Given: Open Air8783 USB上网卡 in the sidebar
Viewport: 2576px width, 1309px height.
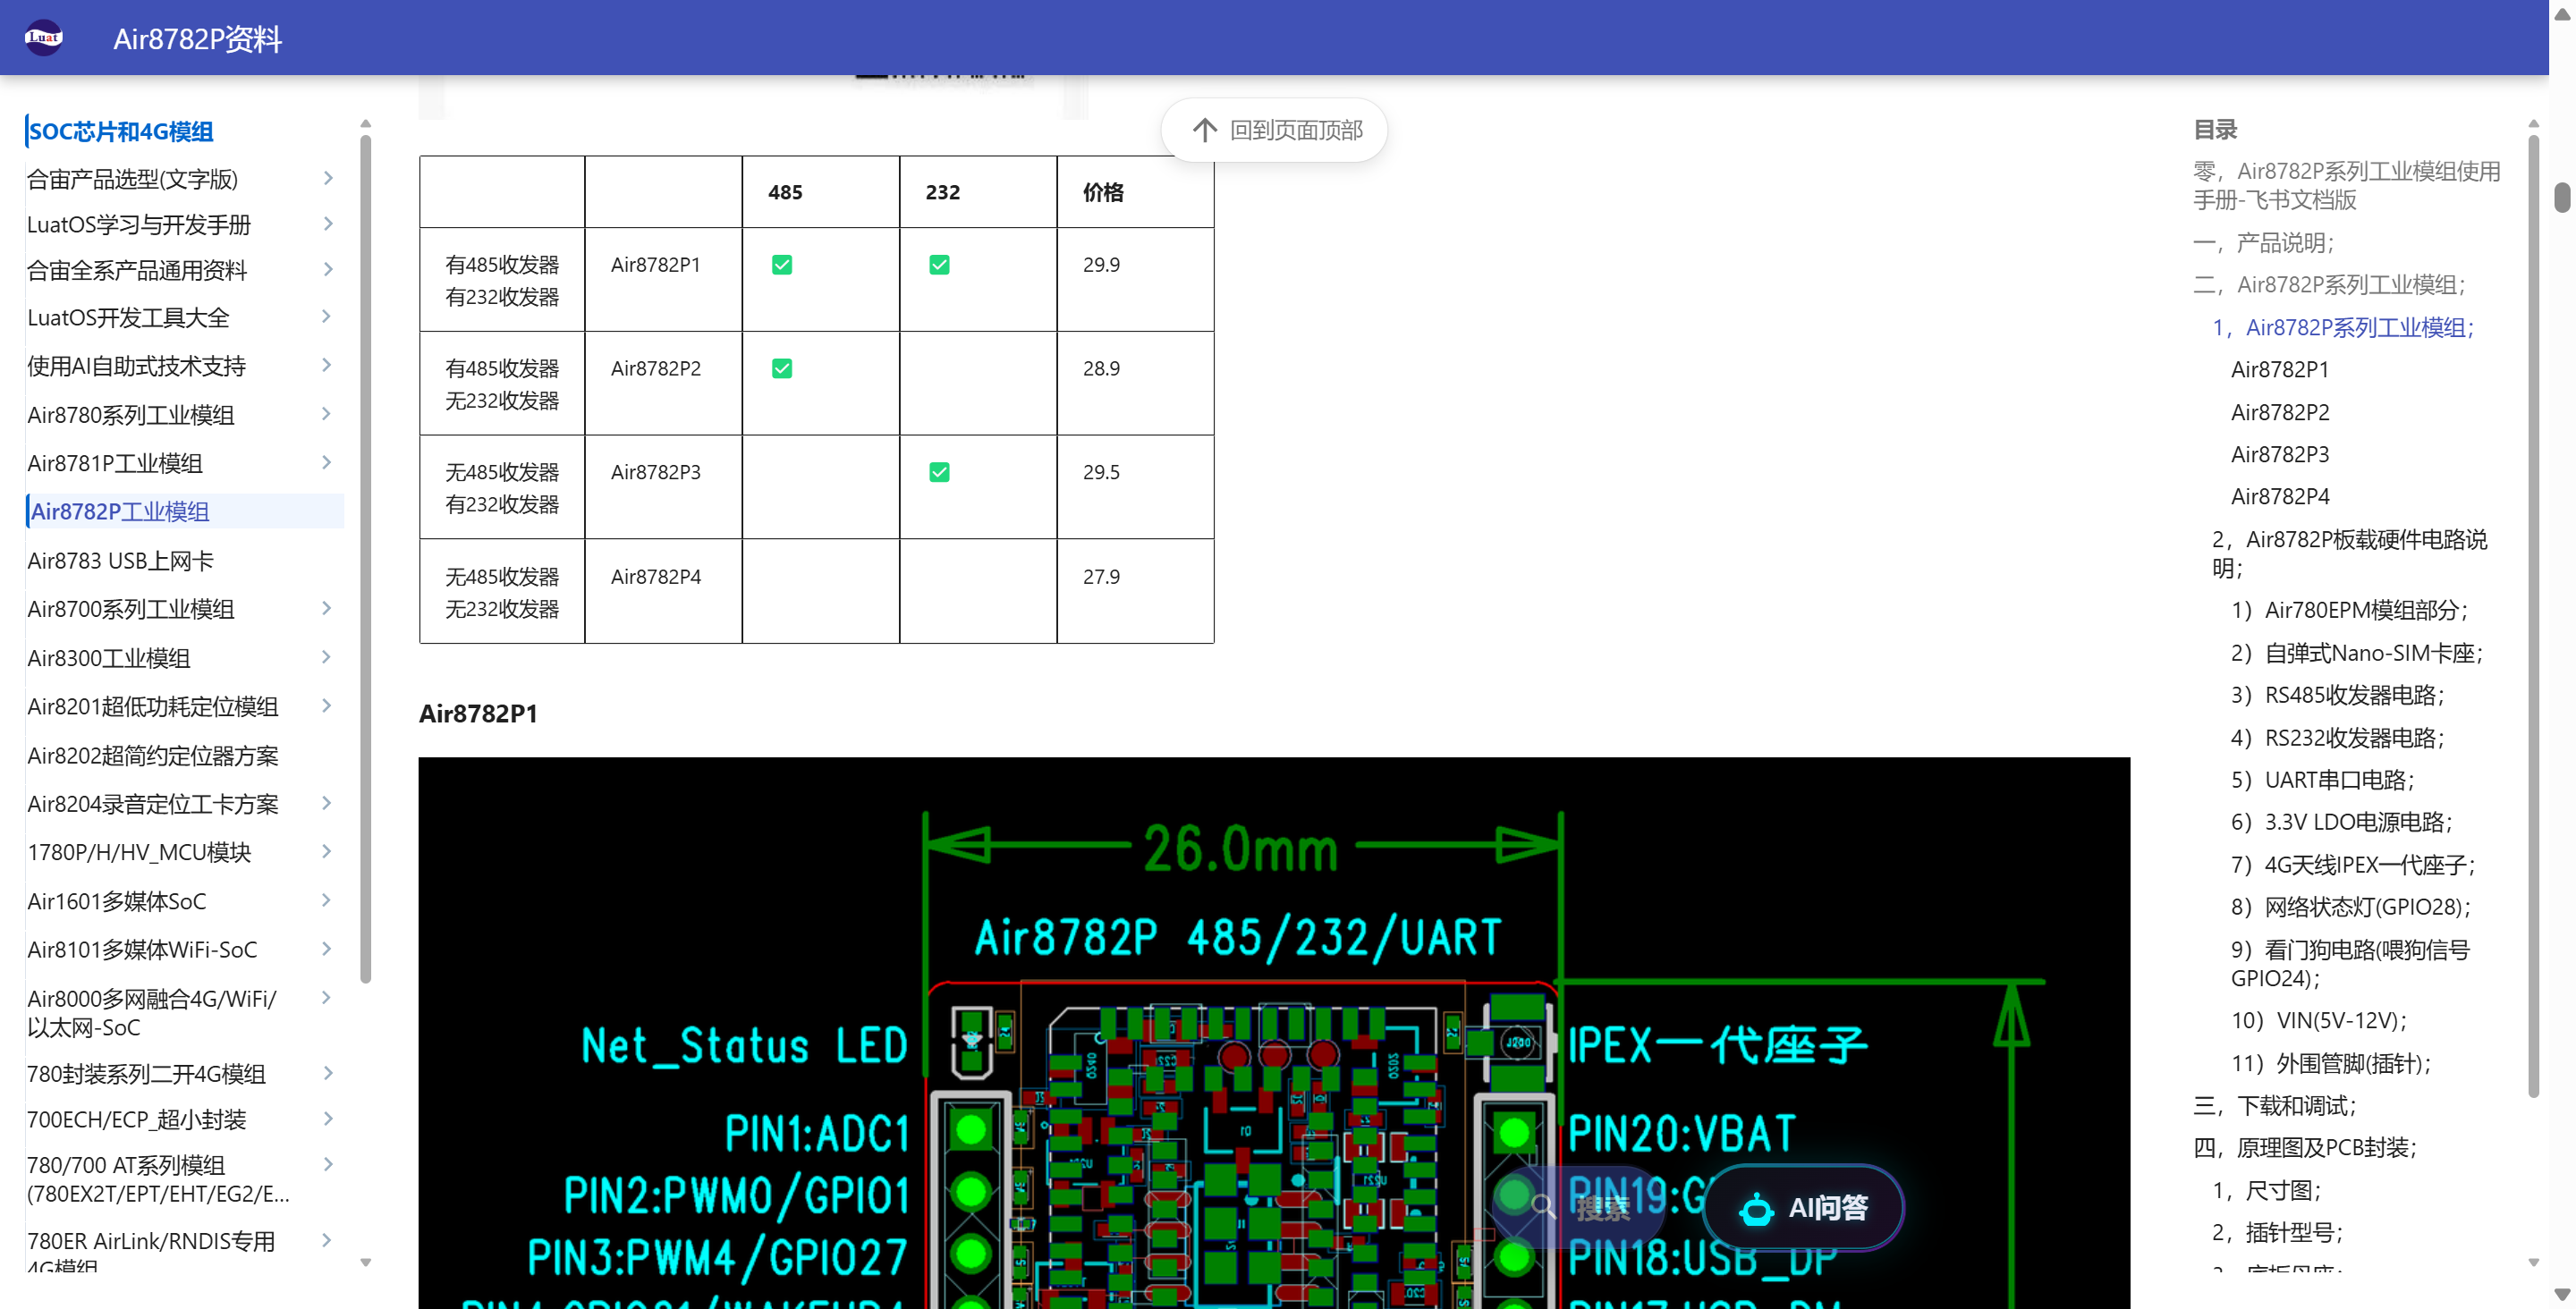Looking at the screenshot, I should click(x=121, y=561).
